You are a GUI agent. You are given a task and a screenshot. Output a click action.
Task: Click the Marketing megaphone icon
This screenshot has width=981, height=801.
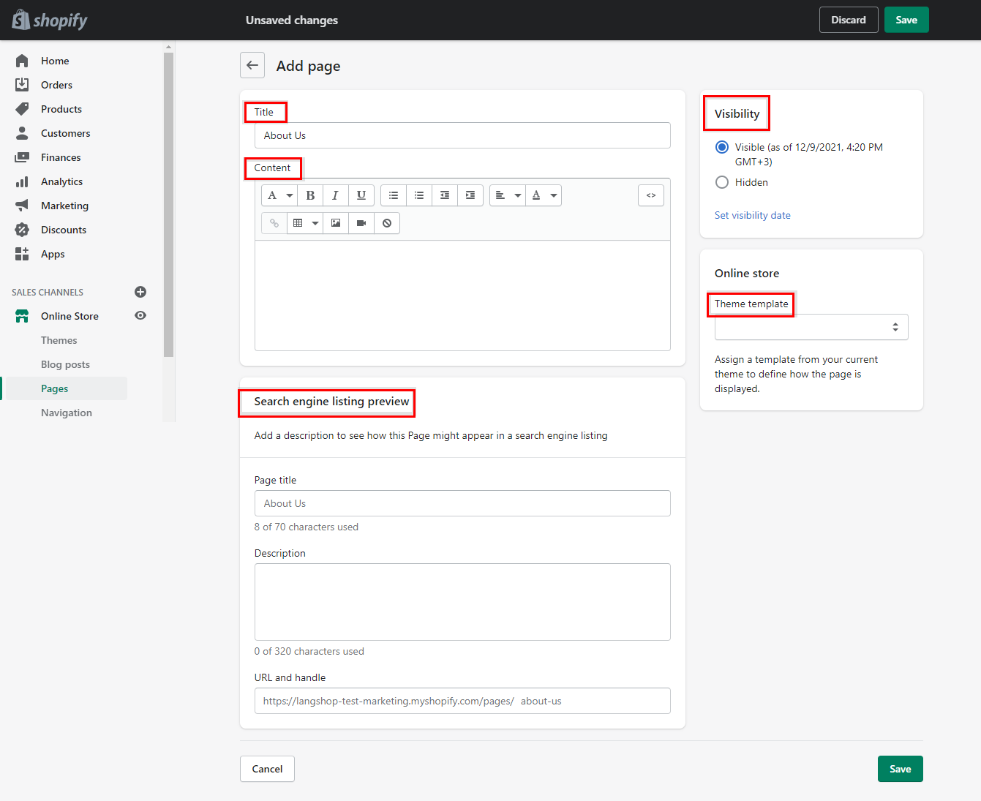(x=22, y=206)
